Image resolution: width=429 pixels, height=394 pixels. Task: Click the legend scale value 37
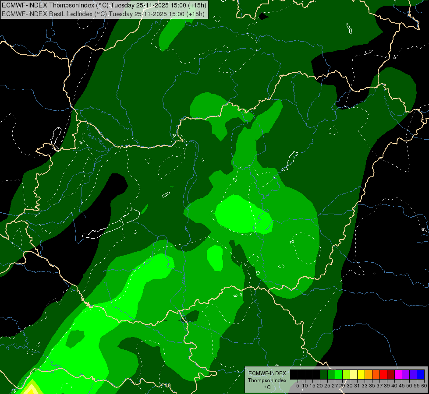tap(380, 386)
